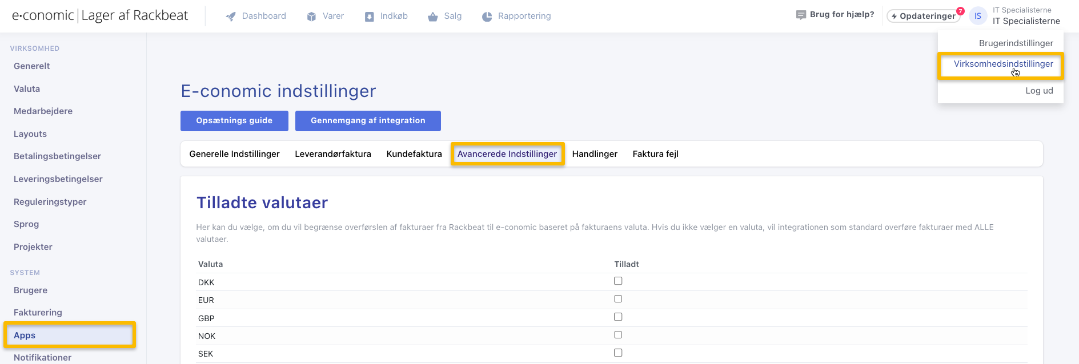Click the Rapportering pie chart icon

pyautogui.click(x=487, y=17)
